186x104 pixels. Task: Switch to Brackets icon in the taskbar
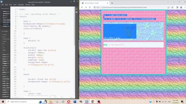(x=87, y=102)
